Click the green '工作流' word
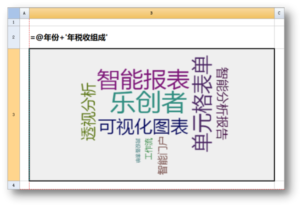303x208 pixels. (148, 149)
